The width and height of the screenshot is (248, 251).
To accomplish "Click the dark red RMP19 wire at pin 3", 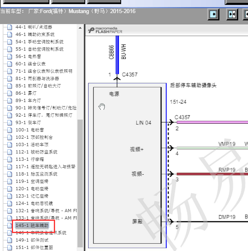I will point(213,174).
